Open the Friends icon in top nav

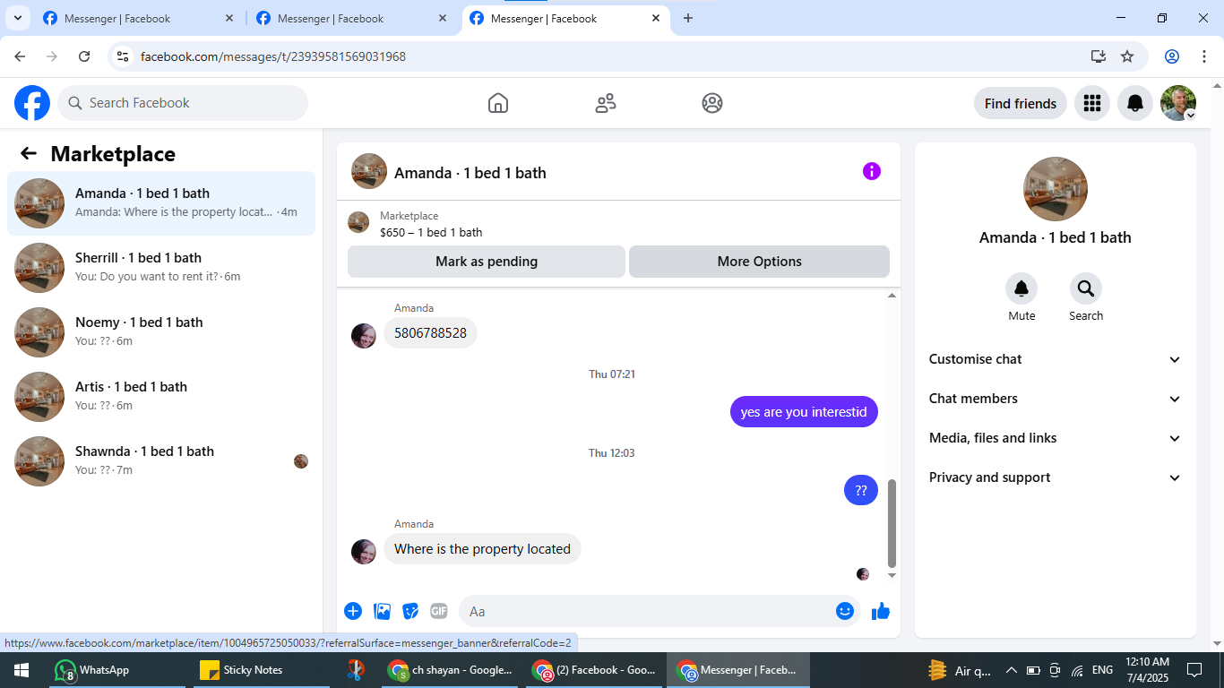pyautogui.click(x=606, y=103)
